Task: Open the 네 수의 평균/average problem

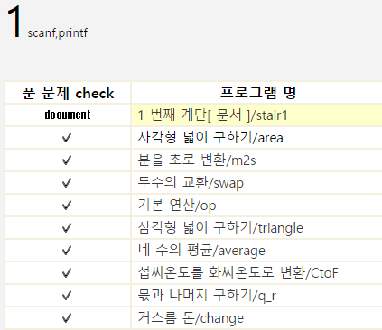Action: coord(201,251)
